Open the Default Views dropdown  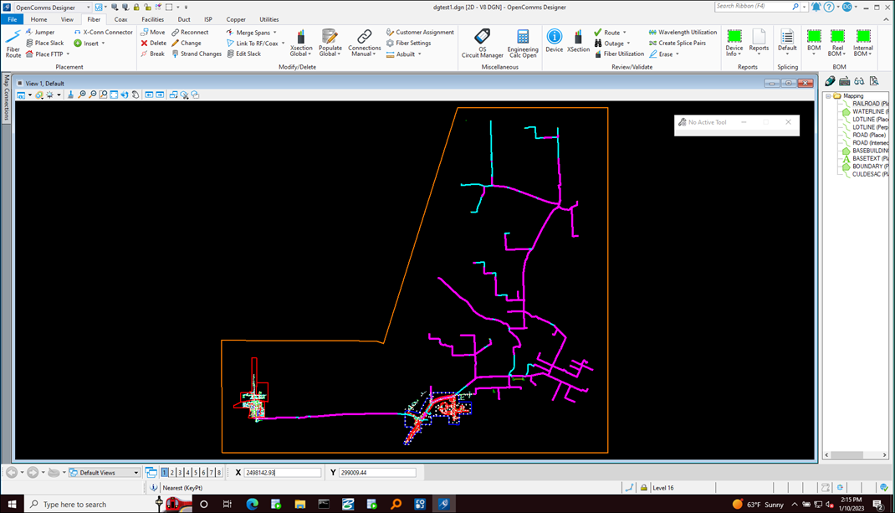(104, 473)
